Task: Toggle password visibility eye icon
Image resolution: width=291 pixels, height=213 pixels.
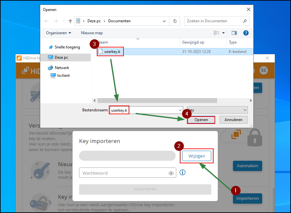Action: pos(171,173)
